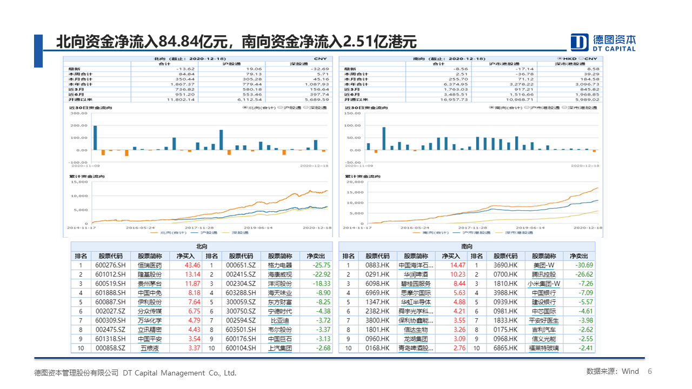The width and height of the screenshot is (692, 389).
Task: Click the 宁德时代 stock name
Action: [x=280, y=311]
